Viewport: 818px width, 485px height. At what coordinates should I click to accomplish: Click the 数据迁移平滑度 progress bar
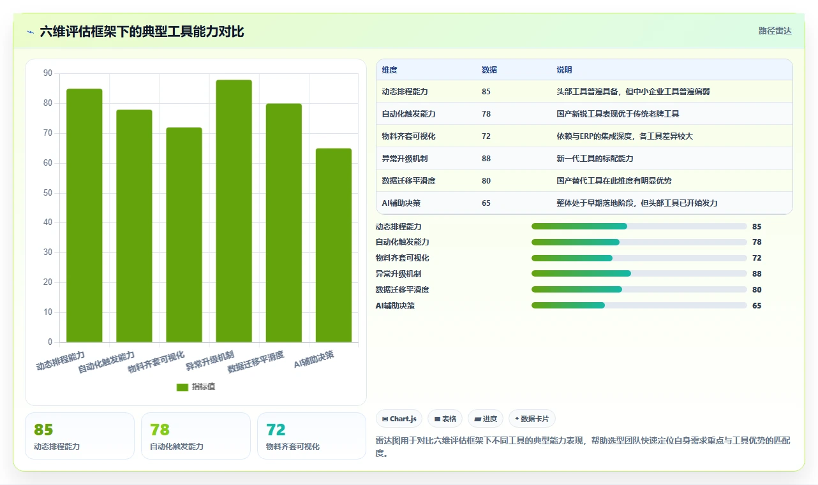[639, 289]
